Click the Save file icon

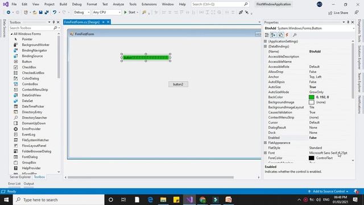point(40,13)
